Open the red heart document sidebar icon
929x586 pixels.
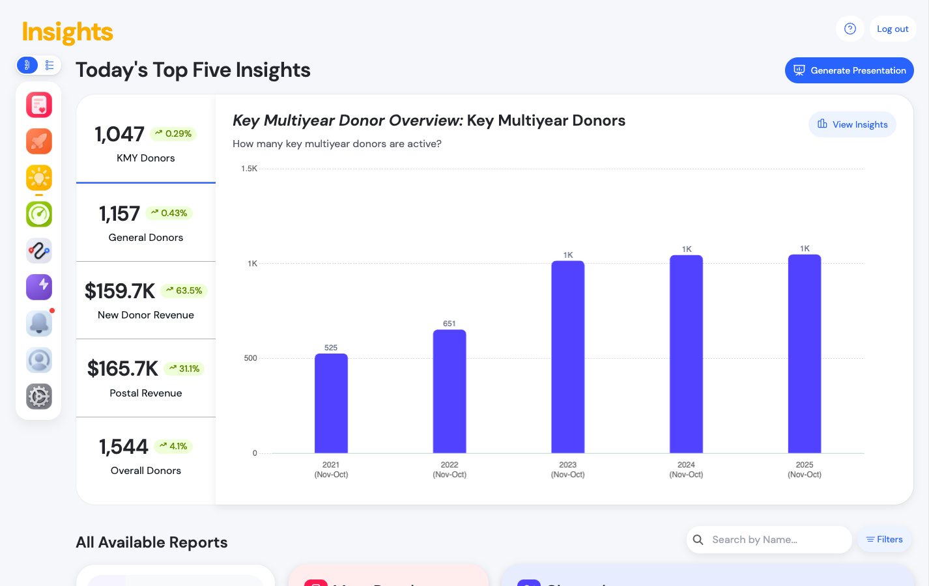pos(39,105)
